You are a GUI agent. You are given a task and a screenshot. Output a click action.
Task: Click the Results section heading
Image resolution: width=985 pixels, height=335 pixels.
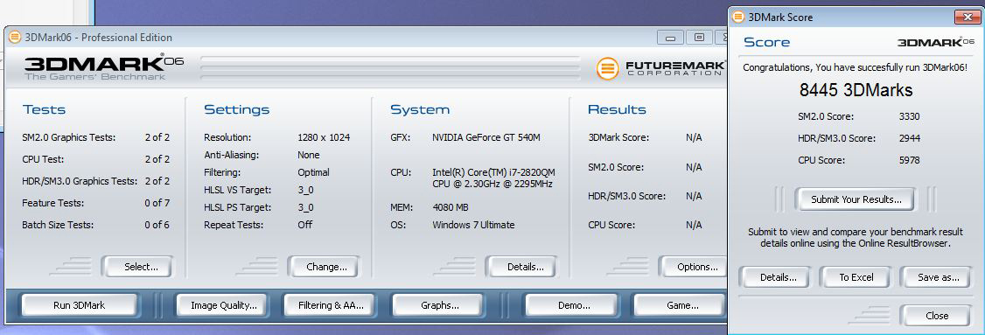pos(617,109)
